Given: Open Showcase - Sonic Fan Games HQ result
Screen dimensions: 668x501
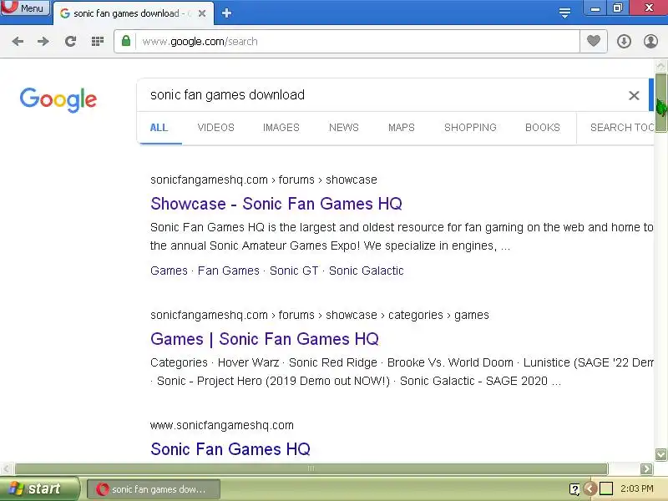Looking at the screenshot, I should point(276,204).
